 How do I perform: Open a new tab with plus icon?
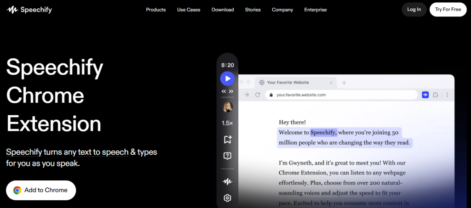click(344, 83)
